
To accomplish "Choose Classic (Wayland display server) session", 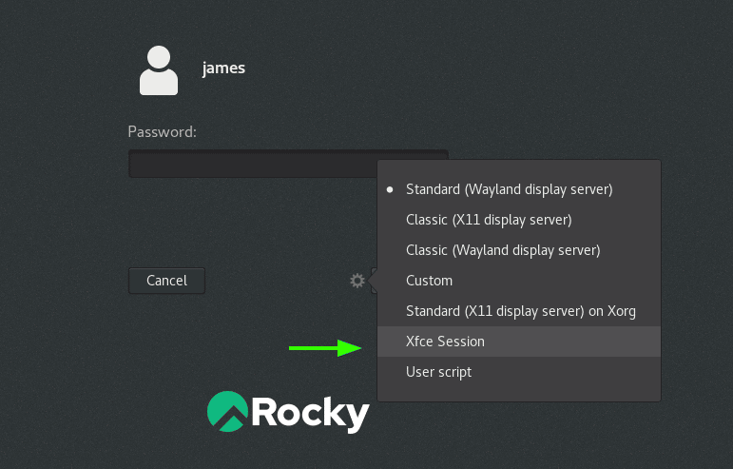I will (519, 250).
